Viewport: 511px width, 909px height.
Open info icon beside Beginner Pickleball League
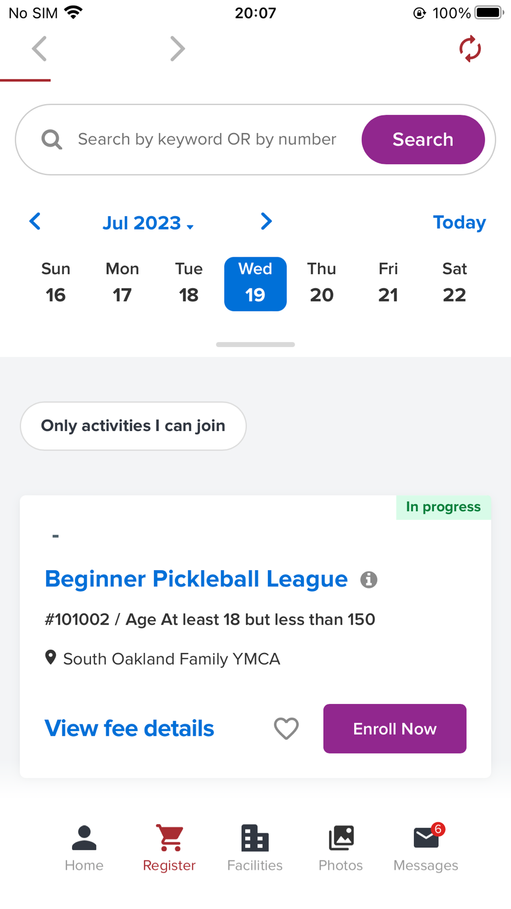pos(368,580)
